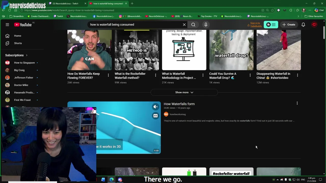Open the Top Emotes - 7TV bookmark
326x183 pixels.
click(207, 16)
